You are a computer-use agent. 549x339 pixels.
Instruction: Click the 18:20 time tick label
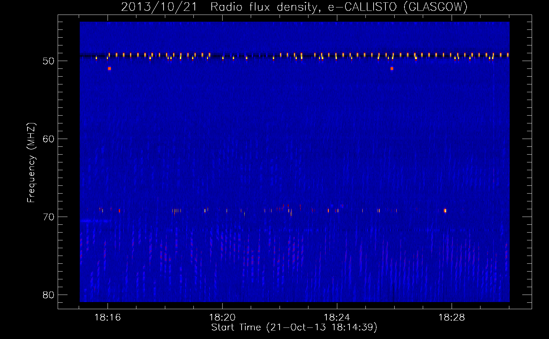pos(222,318)
